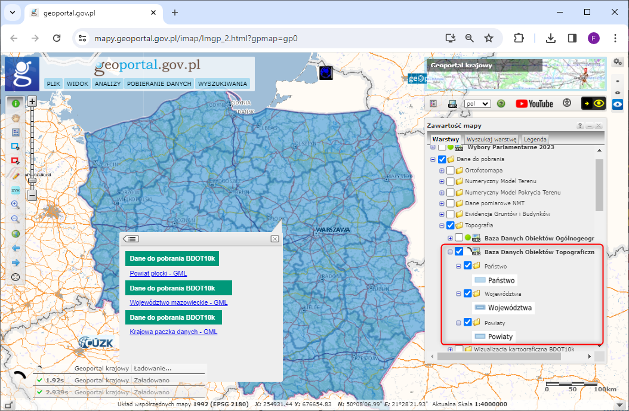629x411 pixels.
Task: Uncheck the Powiaty layer checkbox
Action: (x=467, y=323)
